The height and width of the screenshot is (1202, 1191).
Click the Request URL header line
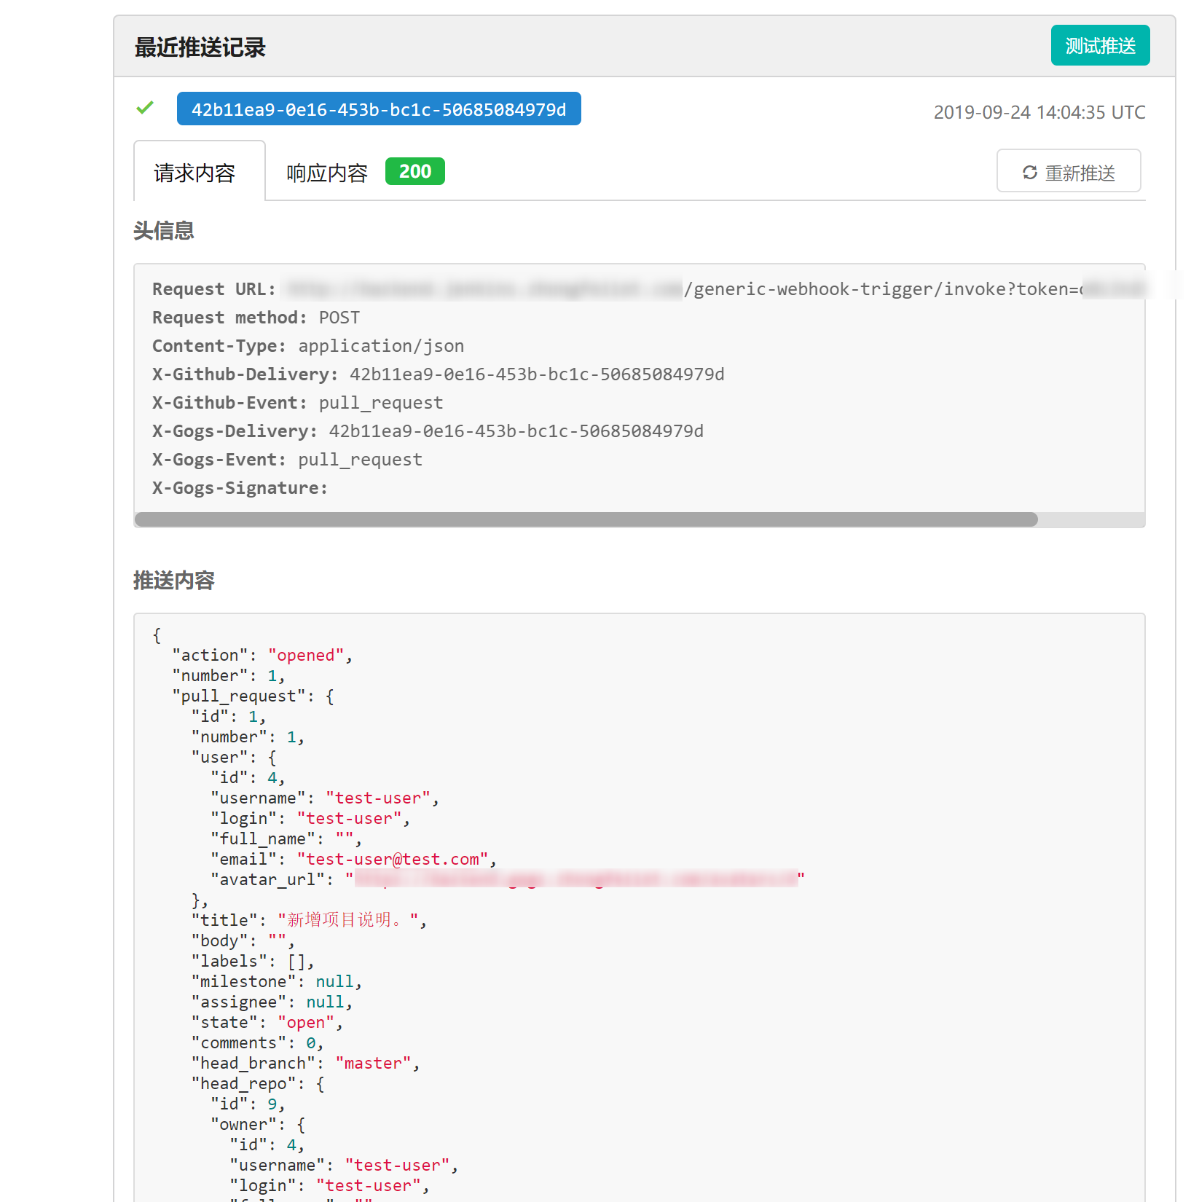click(648, 289)
